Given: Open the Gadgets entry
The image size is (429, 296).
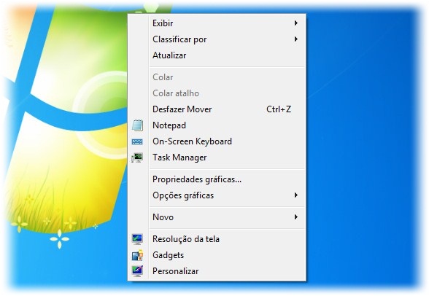Looking at the screenshot, I should 217,255.
